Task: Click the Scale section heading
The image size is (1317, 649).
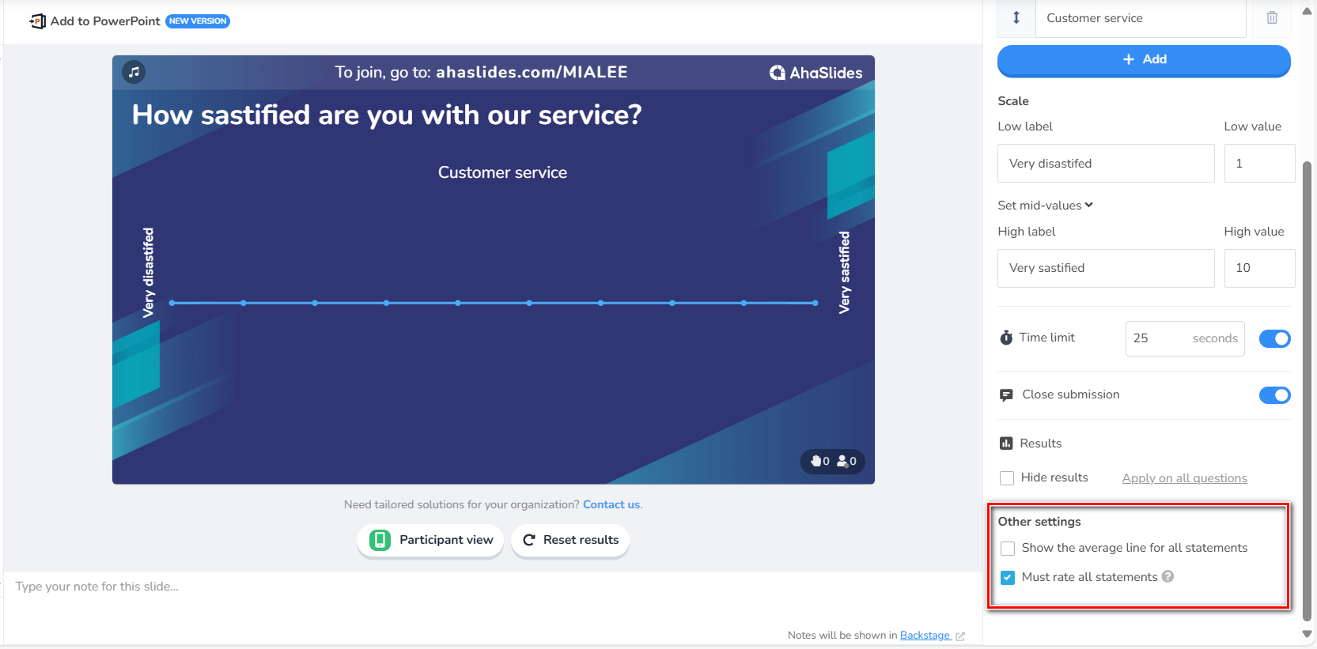Action: [x=1013, y=101]
